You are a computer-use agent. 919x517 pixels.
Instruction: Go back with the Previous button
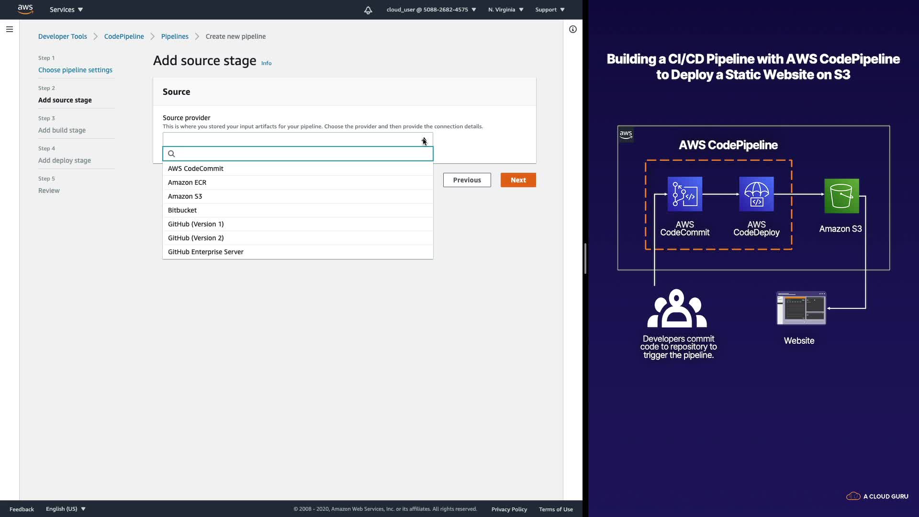tap(467, 180)
